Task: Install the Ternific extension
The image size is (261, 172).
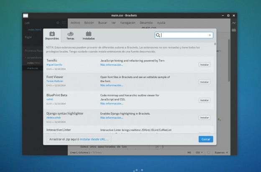Action: tap(204, 64)
